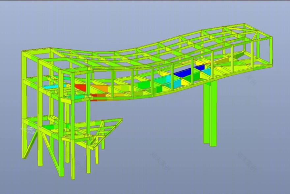Select the red beam segment near the tower
290x194 pixels.
pos(80,87)
